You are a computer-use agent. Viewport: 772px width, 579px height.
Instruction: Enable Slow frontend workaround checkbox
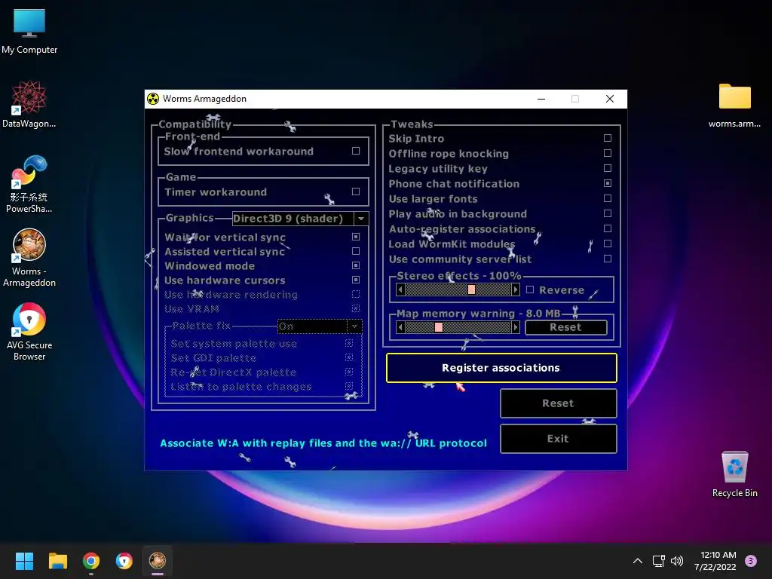point(356,151)
